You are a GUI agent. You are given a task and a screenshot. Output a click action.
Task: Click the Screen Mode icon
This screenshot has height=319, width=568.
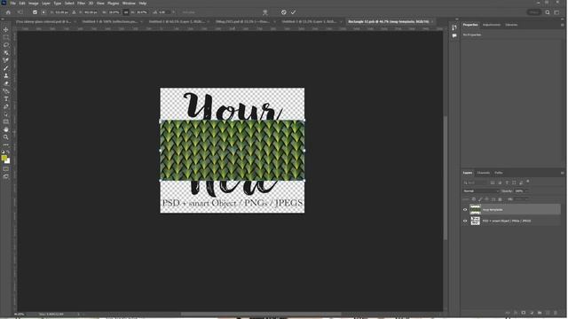point(6,176)
